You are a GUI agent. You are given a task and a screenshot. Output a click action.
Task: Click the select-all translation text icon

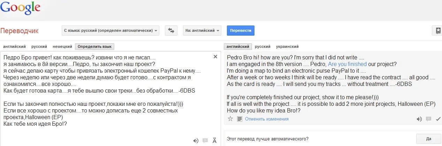tap(239, 119)
